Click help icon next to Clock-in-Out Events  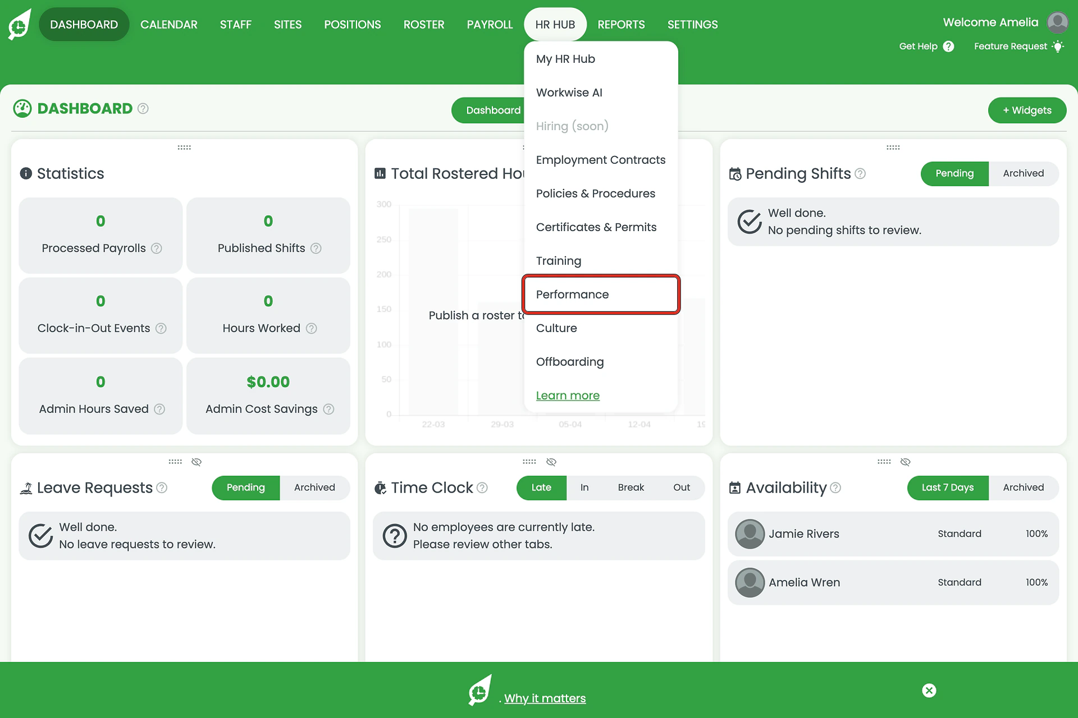[x=161, y=329]
